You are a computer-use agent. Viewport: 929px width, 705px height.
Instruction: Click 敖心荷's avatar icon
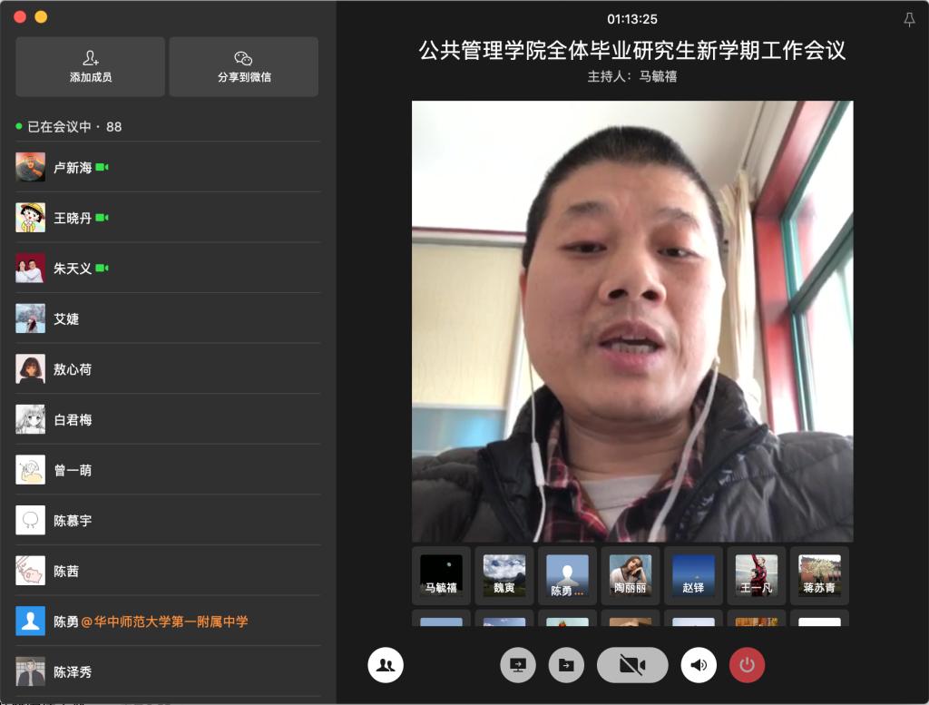coord(31,369)
